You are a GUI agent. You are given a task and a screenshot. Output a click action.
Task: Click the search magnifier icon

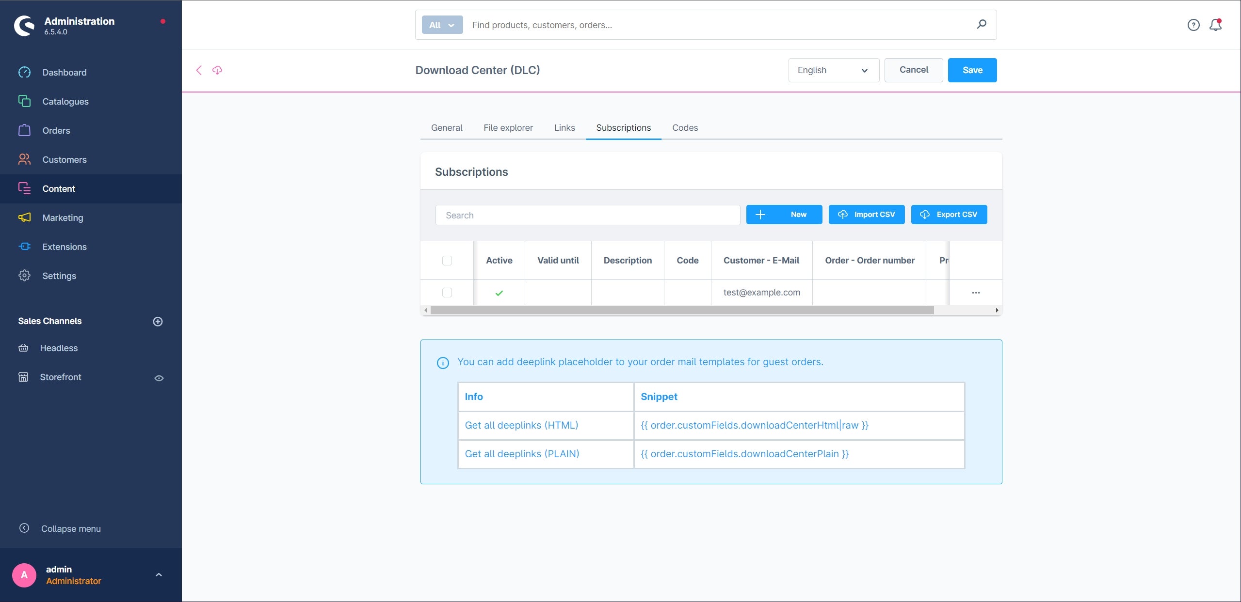(x=982, y=24)
